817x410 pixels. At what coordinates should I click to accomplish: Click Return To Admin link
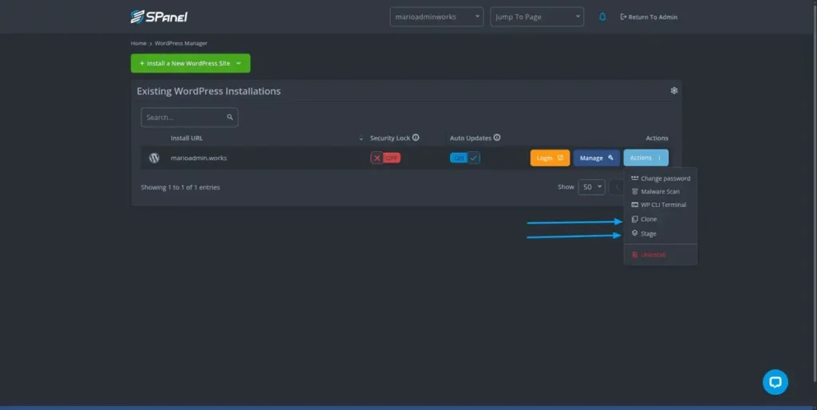(x=649, y=18)
